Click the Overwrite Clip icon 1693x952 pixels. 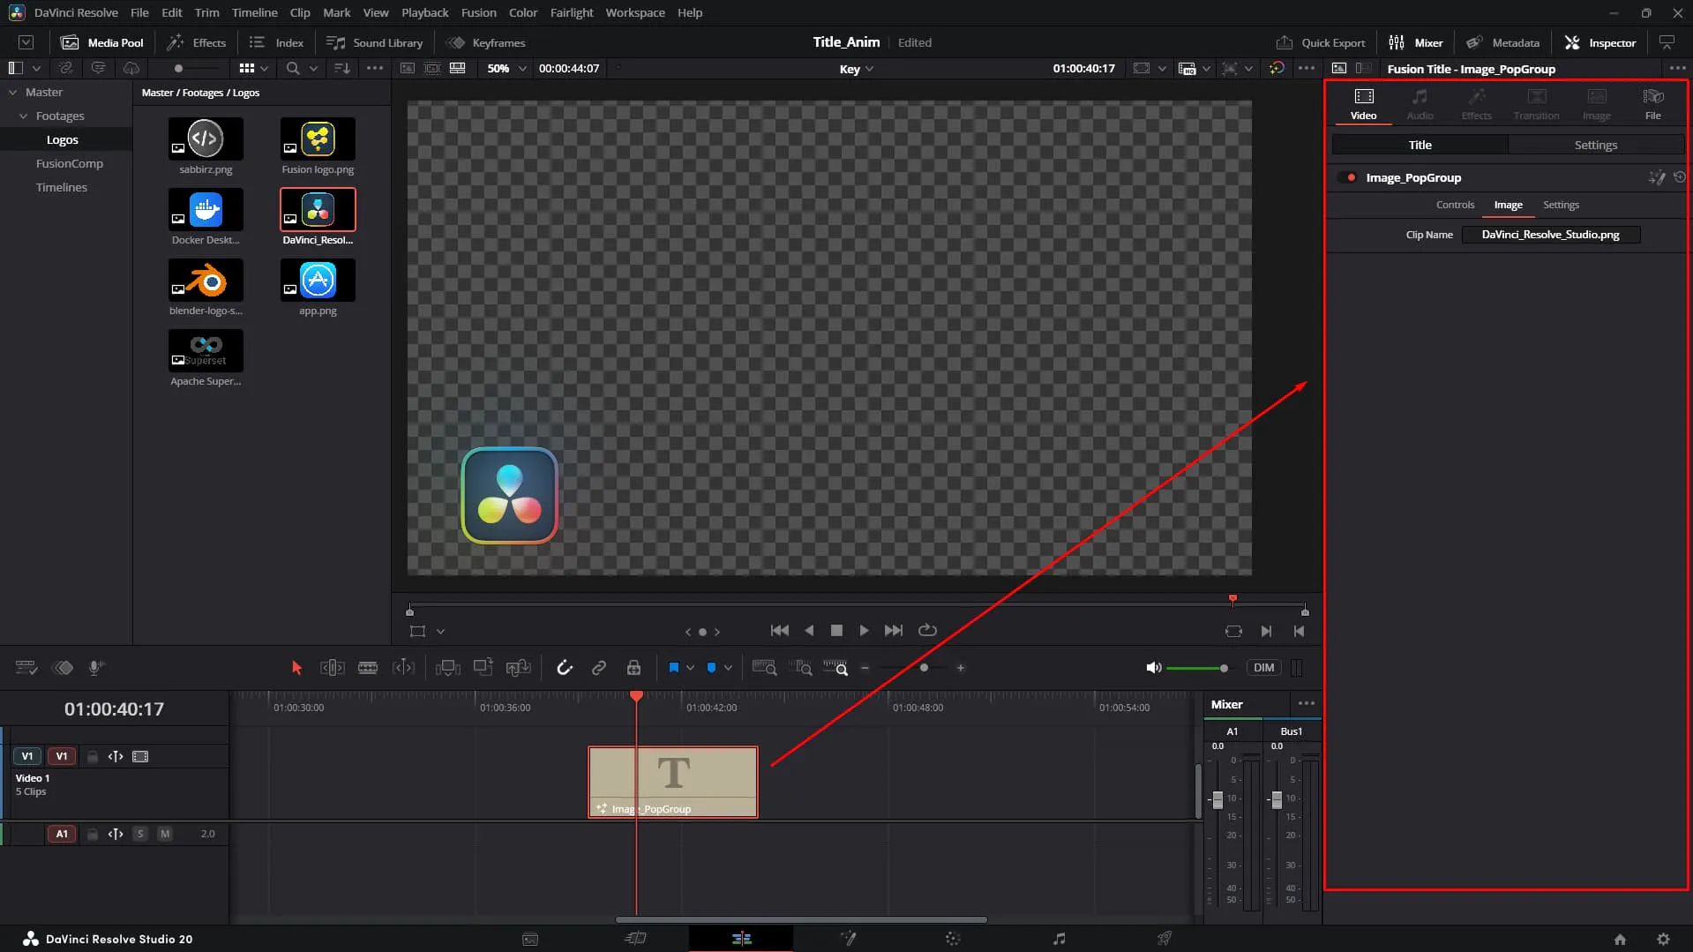click(x=483, y=668)
